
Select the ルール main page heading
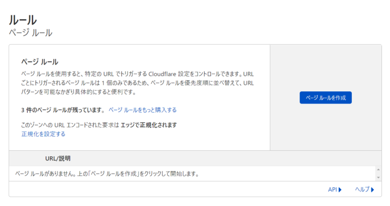(23, 20)
